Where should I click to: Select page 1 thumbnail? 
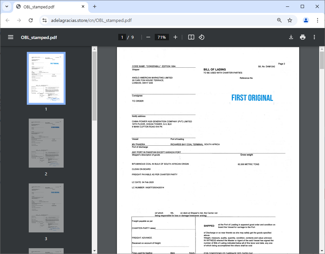pyautogui.click(x=46, y=78)
